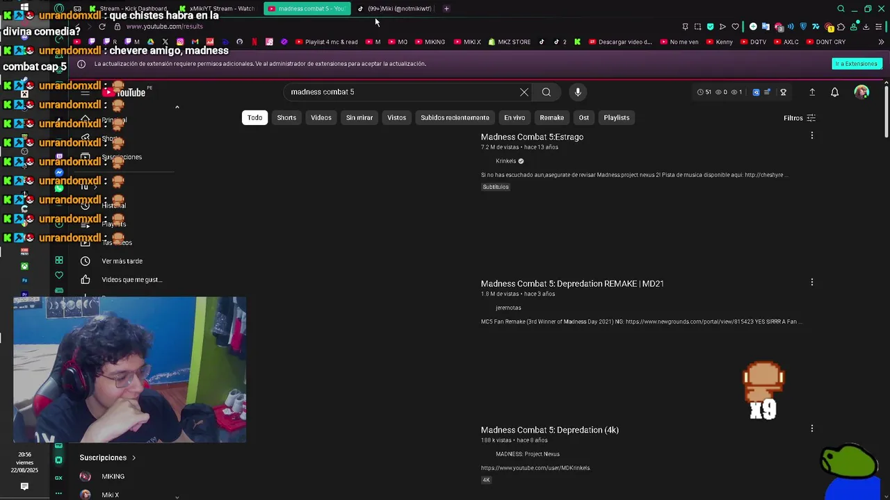This screenshot has width=890, height=500.
Task: Click the clock counter showing 51
Action: pyautogui.click(x=704, y=92)
